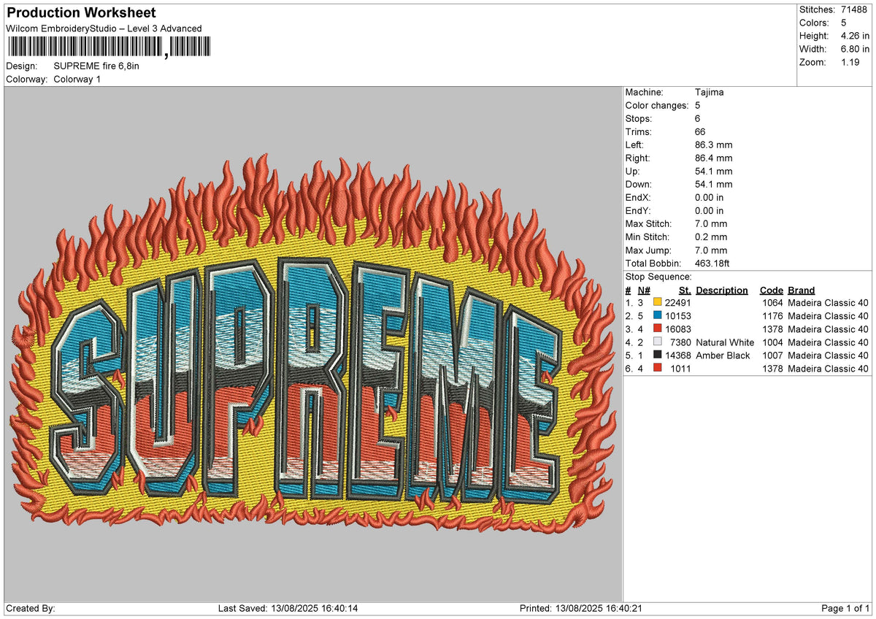Select the blue swatch beside stitch count 10153
Image resolution: width=876 pixels, height=619 pixels.
[657, 316]
